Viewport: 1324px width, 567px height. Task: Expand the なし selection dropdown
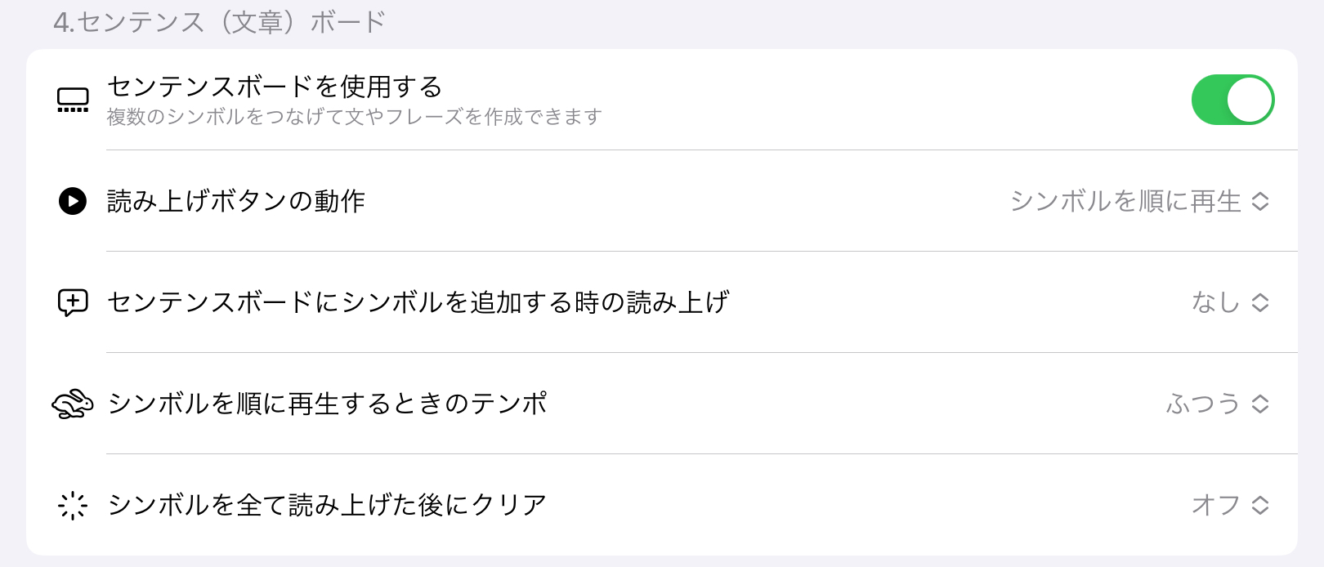(1226, 302)
